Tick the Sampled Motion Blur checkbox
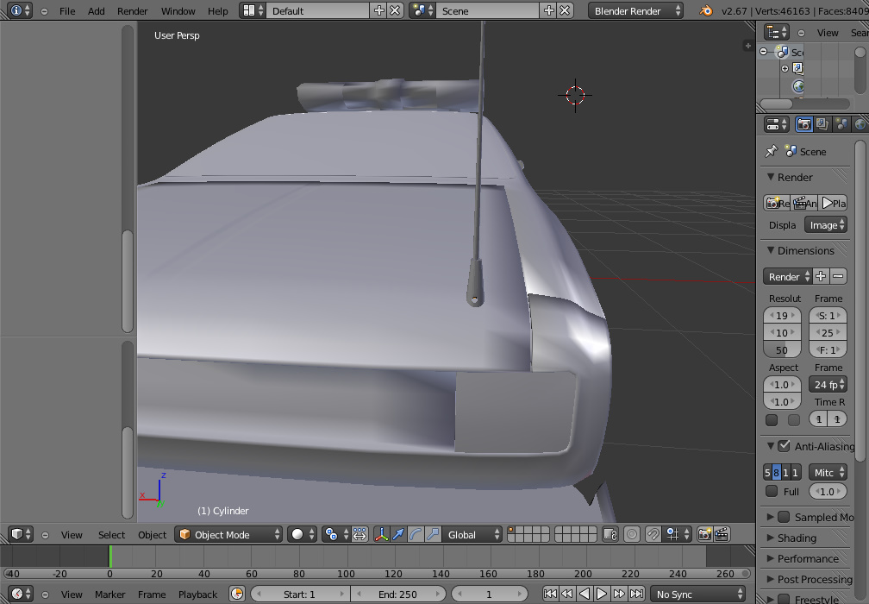 (x=784, y=517)
